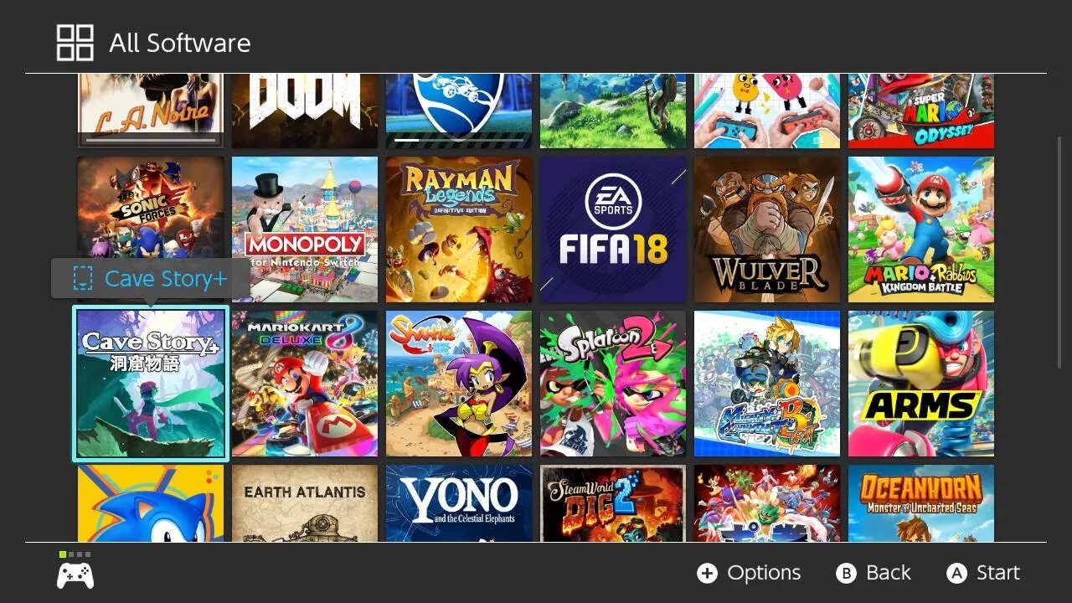Open the Wulverblade game icon
This screenshot has height=603, width=1072.
tap(767, 229)
